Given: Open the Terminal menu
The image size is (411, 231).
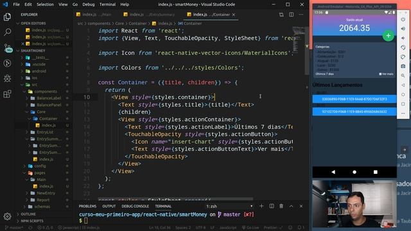Looking at the screenshot, I should [x=107, y=4].
